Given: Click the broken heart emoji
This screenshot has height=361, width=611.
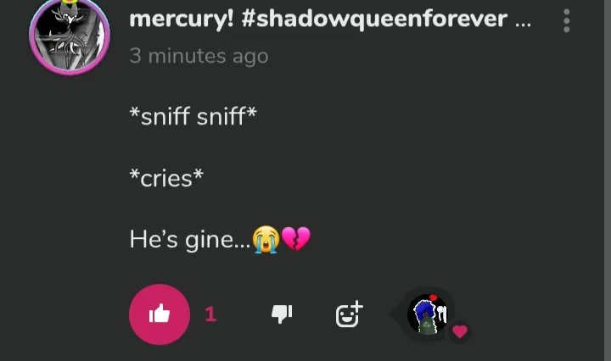Looking at the screenshot, I should pos(296,238).
